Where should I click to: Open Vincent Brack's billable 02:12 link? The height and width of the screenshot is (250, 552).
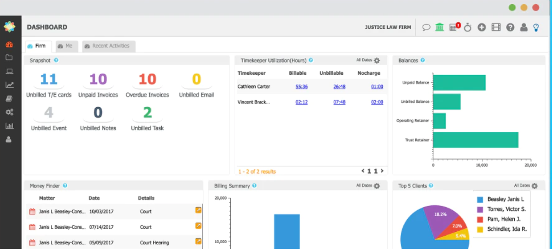(x=301, y=102)
